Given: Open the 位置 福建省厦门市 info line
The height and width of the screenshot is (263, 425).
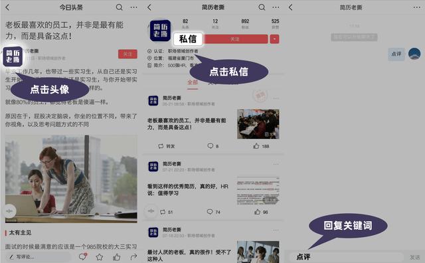Looking at the screenshot, I should pos(171,58).
